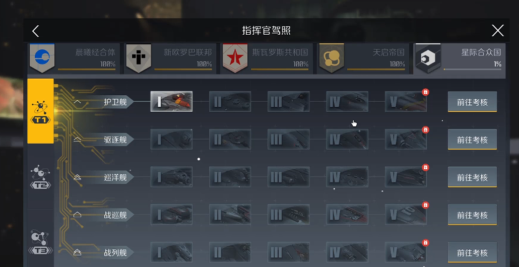Collapse the 护卫舰 row chevron
Viewport: 519px width, 267px height.
pos(77,102)
